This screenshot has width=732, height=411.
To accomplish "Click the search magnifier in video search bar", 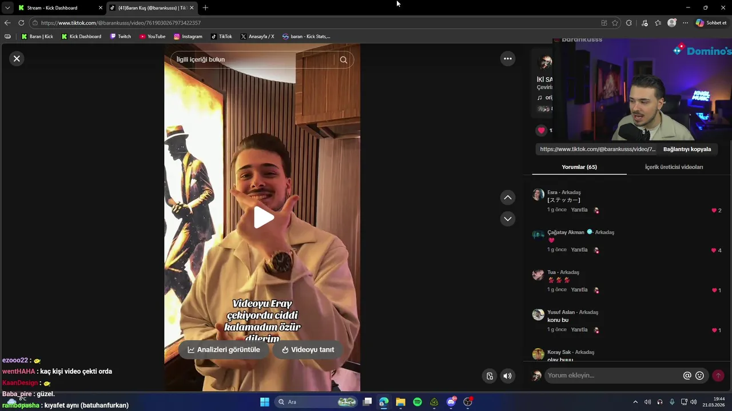I will tap(343, 59).
